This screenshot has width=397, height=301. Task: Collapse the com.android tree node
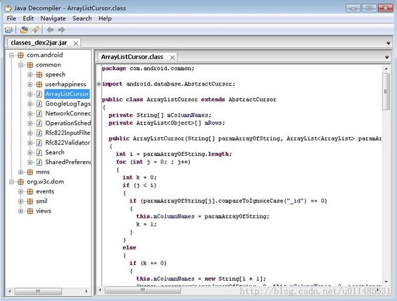[x=12, y=55]
